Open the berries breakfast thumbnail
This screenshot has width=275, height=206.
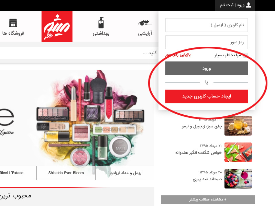pos(238,179)
